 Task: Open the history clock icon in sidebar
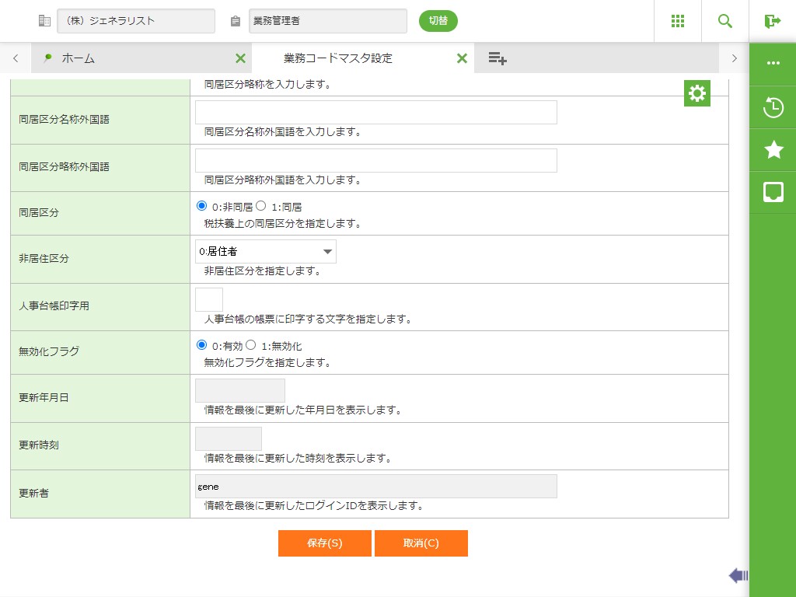click(773, 108)
